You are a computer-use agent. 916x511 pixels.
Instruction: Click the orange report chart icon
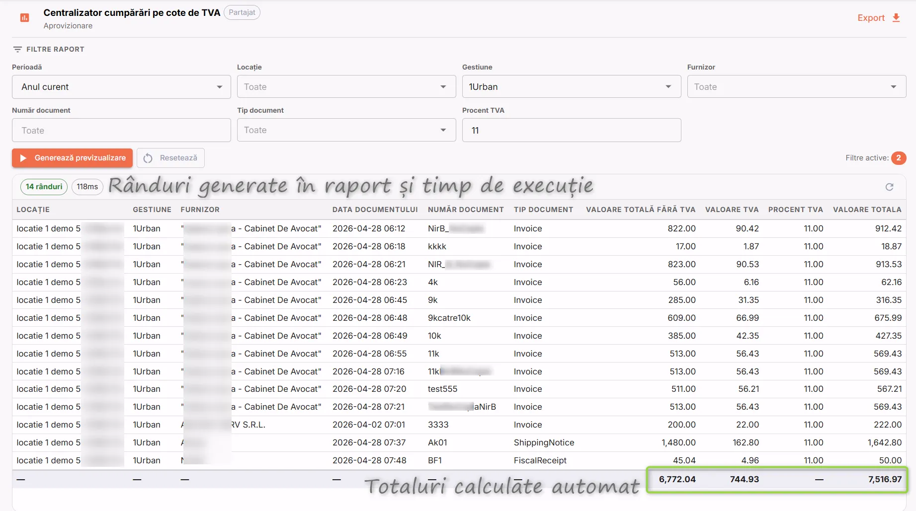[24, 18]
